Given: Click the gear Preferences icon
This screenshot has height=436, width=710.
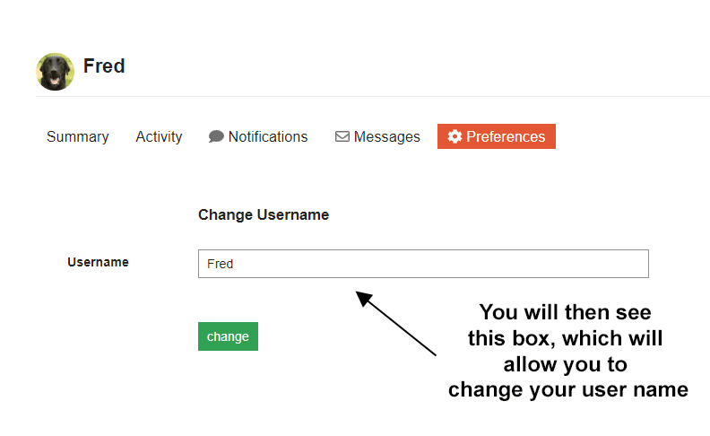Looking at the screenshot, I should coord(455,137).
